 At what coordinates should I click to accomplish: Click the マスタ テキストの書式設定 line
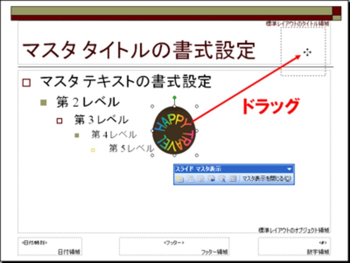(126, 82)
